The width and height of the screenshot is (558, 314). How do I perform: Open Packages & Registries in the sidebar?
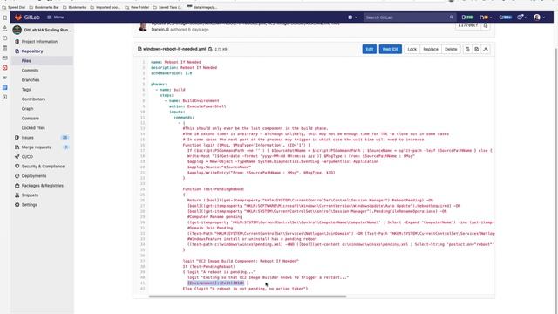click(x=43, y=186)
